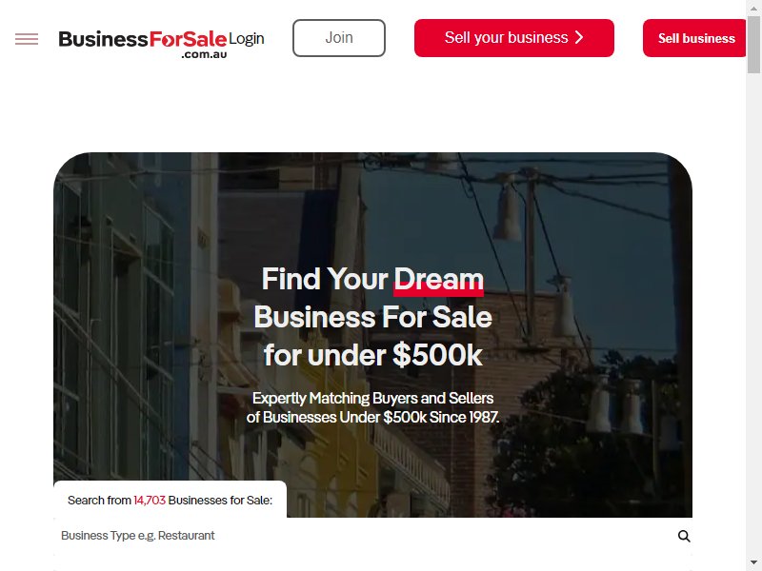This screenshot has height=571, width=762.
Task: Click the Join button
Action: click(x=339, y=38)
